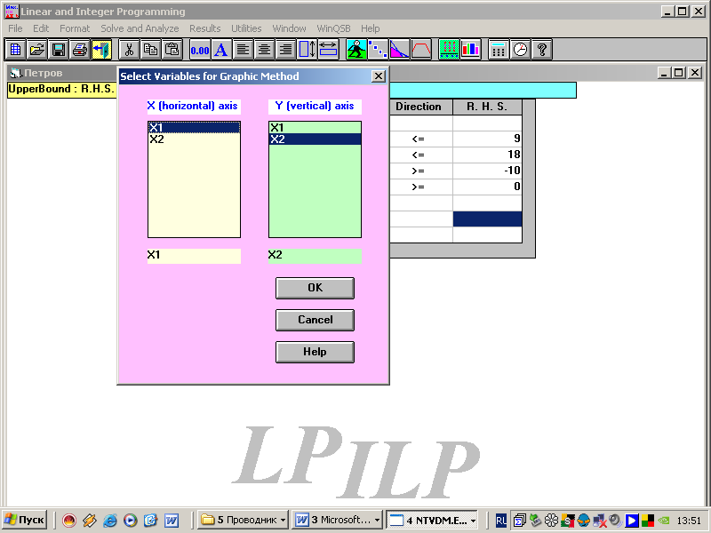Image resolution: width=711 pixels, height=533 pixels.
Task: Open the calculator icon in toolbar
Action: (x=499, y=50)
